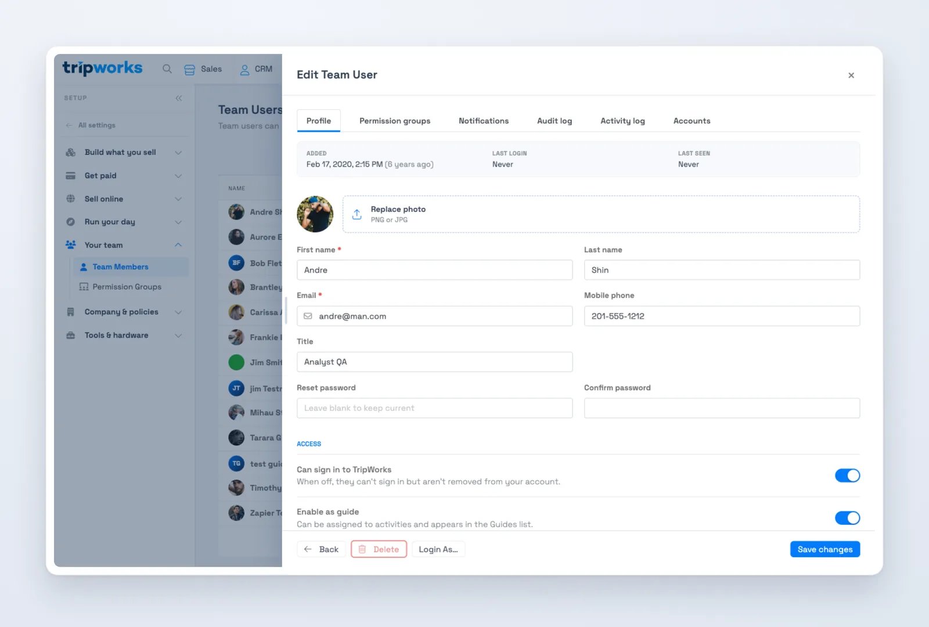
Task: Click the Your team people icon
Action: pos(71,245)
